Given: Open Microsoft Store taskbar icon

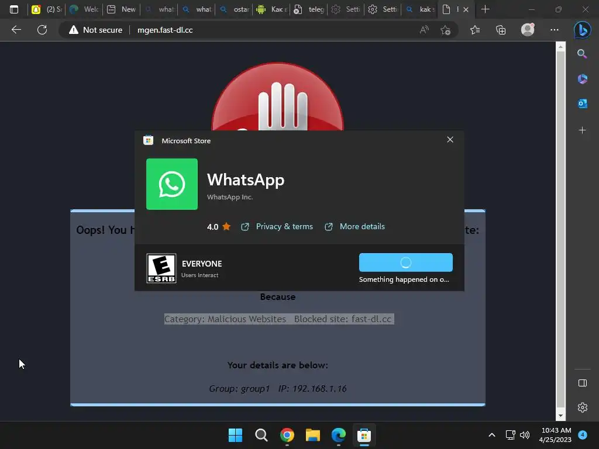Looking at the screenshot, I should [x=364, y=435].
